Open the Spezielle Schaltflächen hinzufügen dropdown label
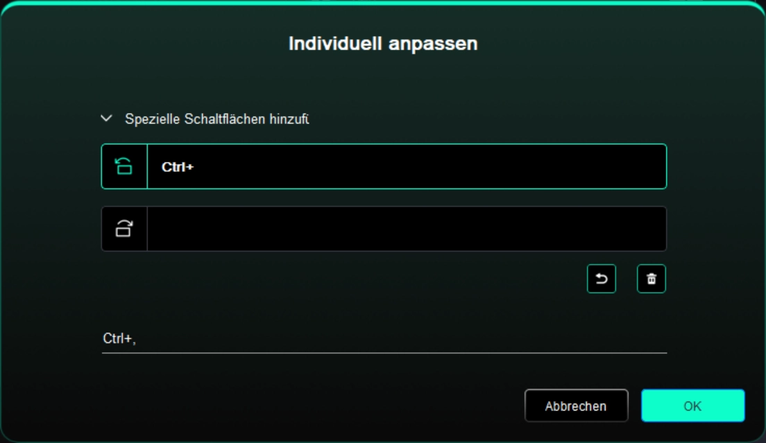The width and height of the screenshot is (766, 443). point(217,119)
